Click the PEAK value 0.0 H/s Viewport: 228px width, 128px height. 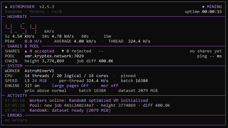click(x=33, y=41)
